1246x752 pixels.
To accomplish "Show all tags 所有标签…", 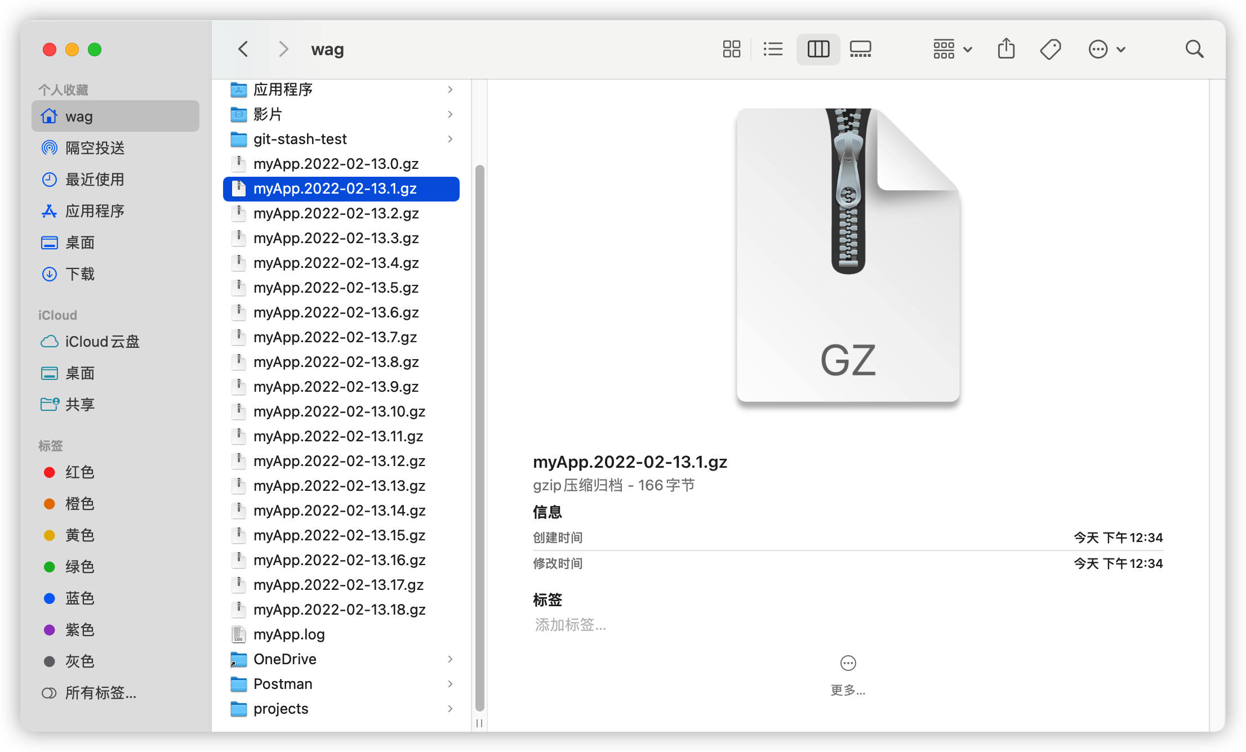I will click(x=100, y=693).
